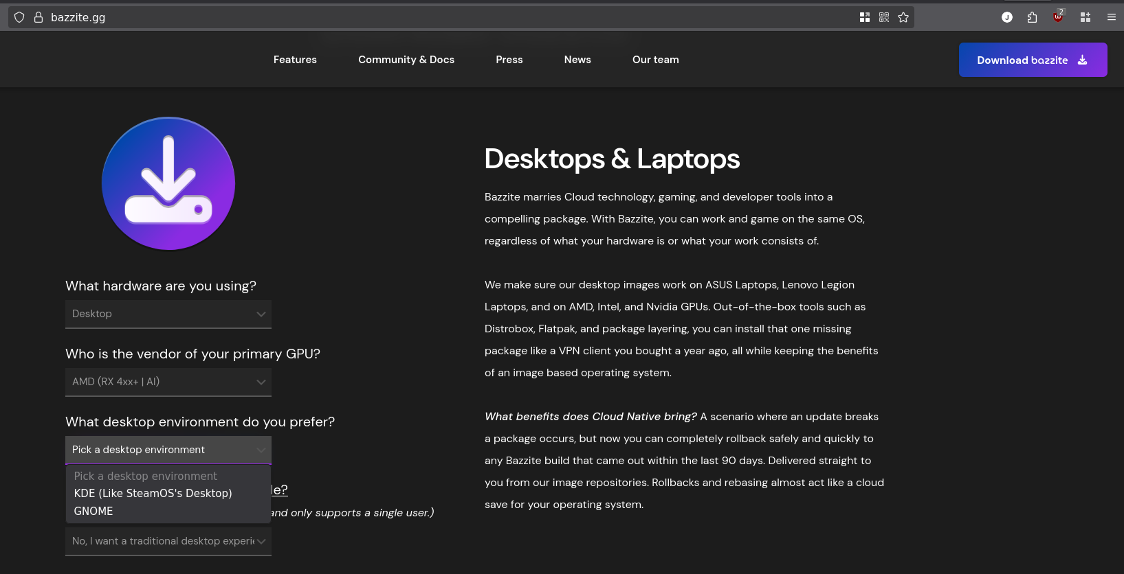Click the site security padlock icon
Image resolution: width=1124 pixels, height=574 pixels.
[x=38, y=17]
